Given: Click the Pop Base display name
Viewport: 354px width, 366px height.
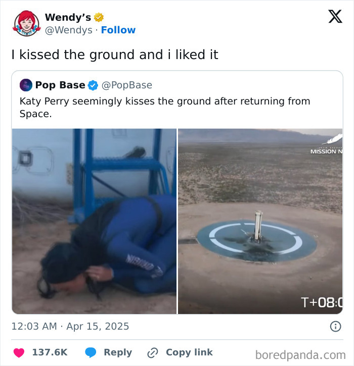Looking at the screenshot, I should click(x=60, y=85).
